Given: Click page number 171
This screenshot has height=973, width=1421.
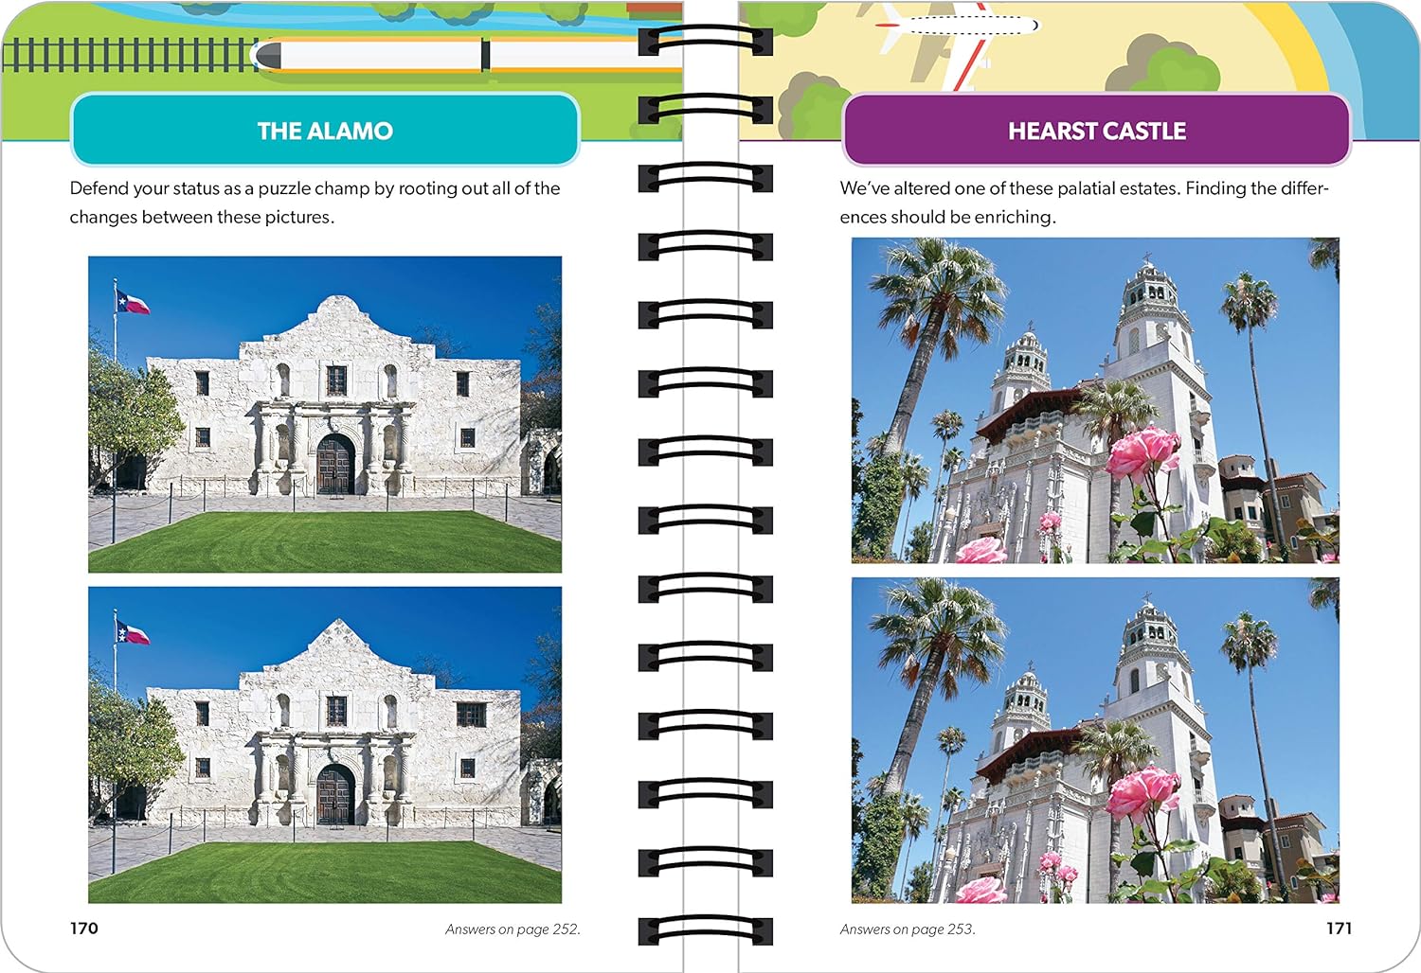Looking at the screenshot, I should (x=1339, y=928).
